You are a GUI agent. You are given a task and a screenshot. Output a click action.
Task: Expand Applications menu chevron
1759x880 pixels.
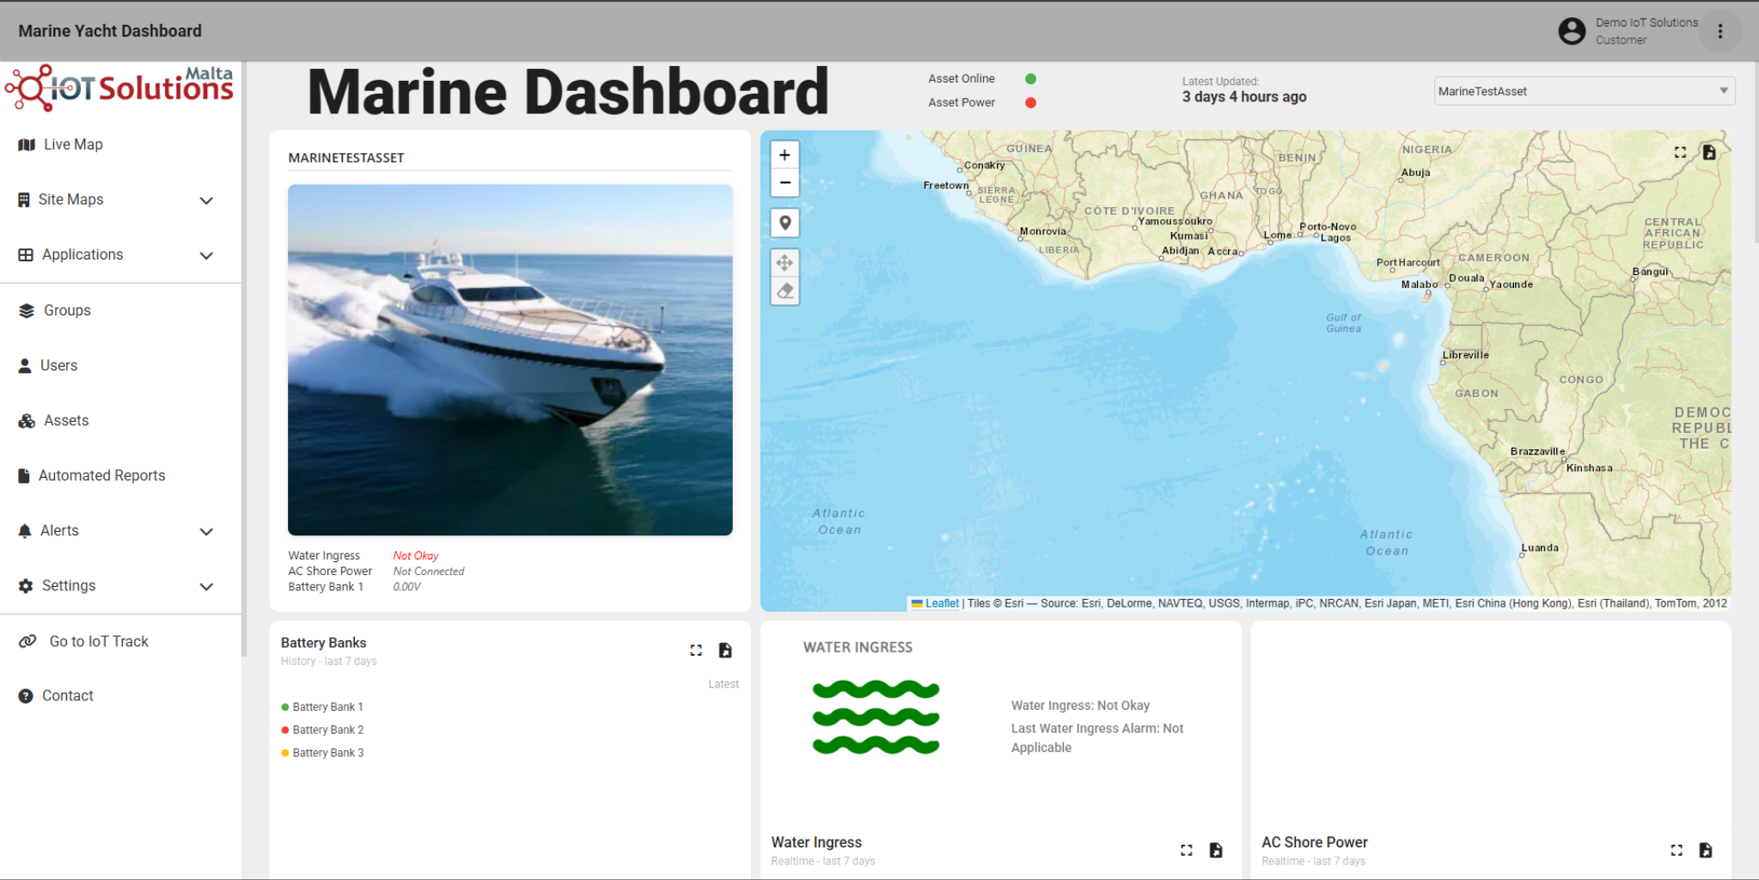point(206,255)
